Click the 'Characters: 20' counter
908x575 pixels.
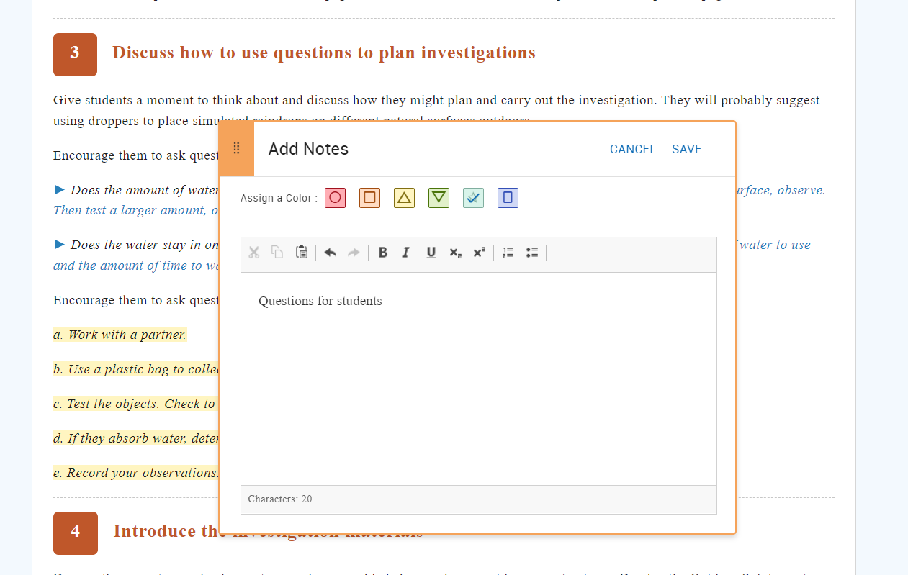click(x=280, y=499)
